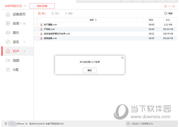Sort by the 大小 size column header

168,20
